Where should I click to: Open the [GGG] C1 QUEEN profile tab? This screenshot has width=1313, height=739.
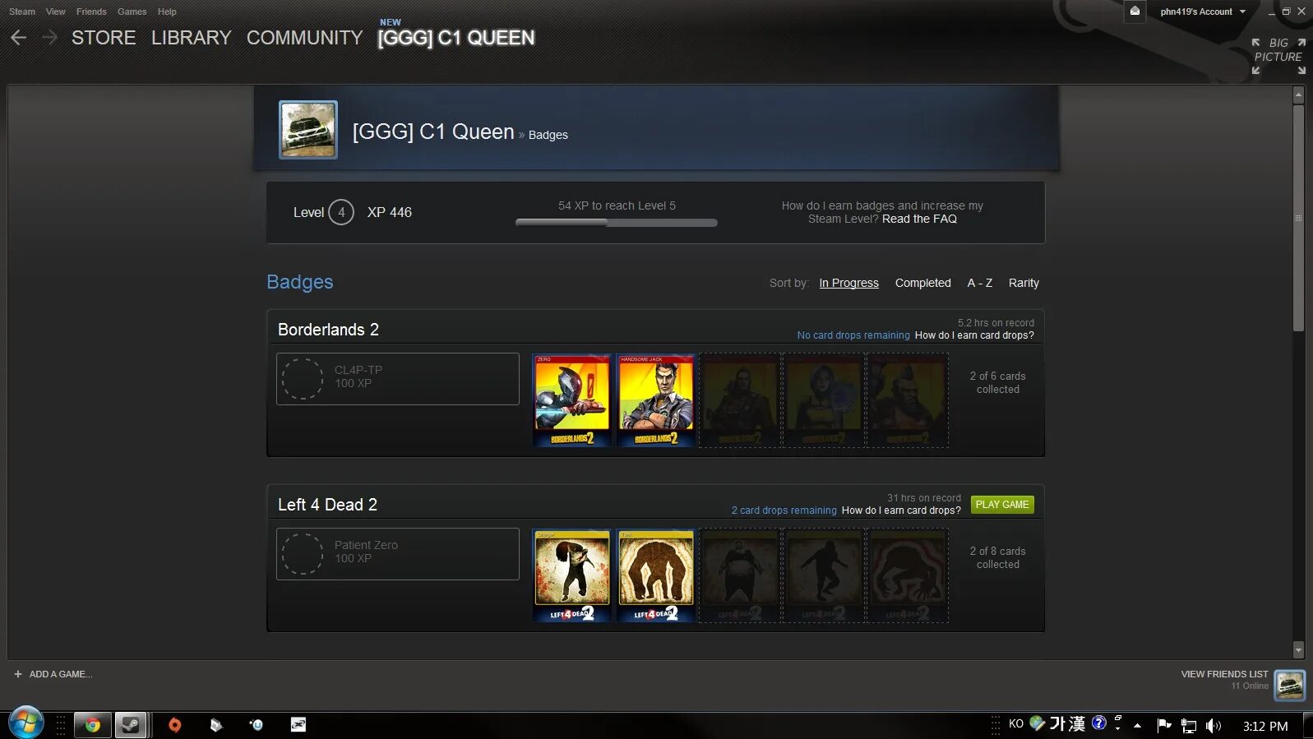pyautogui.click(x=456, y=38)
